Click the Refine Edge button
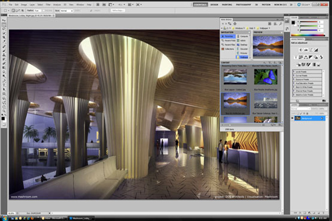This screenshot has width=332, height=221. (x=118, y=11)
